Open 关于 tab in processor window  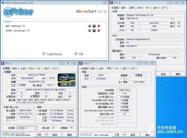(x=55, y=69)
